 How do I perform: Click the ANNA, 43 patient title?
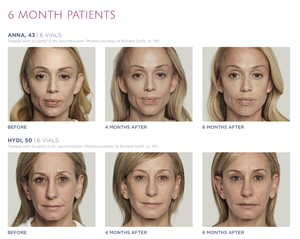pyautogui.click(x=21, y=35)
